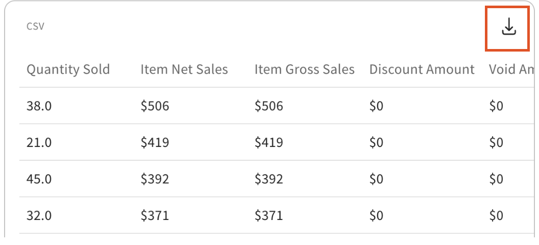Image resolution: width=539 pixels, height=245 pixels.
Task: Select the $392 Item Net Sales cell
Action: (155, 179)
